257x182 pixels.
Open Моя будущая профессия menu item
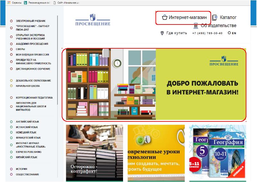[32, 54]
